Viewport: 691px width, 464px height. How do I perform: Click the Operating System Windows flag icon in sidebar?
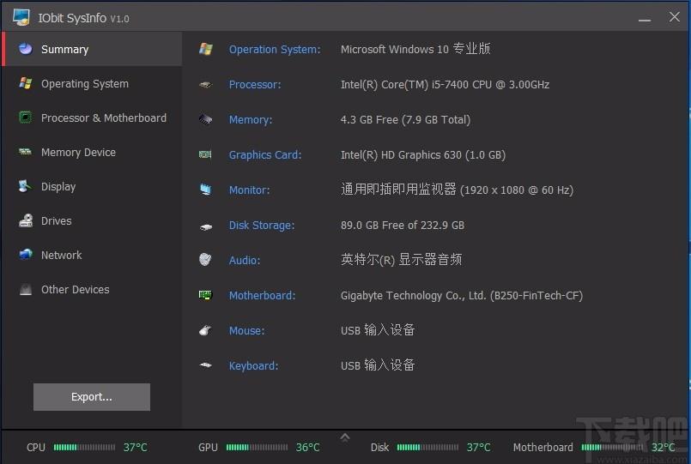tap(26, 82)
